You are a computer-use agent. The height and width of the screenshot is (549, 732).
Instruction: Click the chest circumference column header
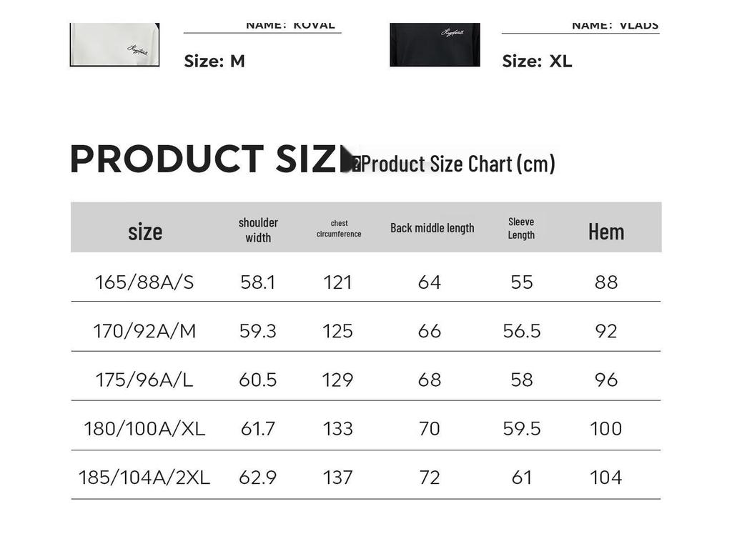339,229
